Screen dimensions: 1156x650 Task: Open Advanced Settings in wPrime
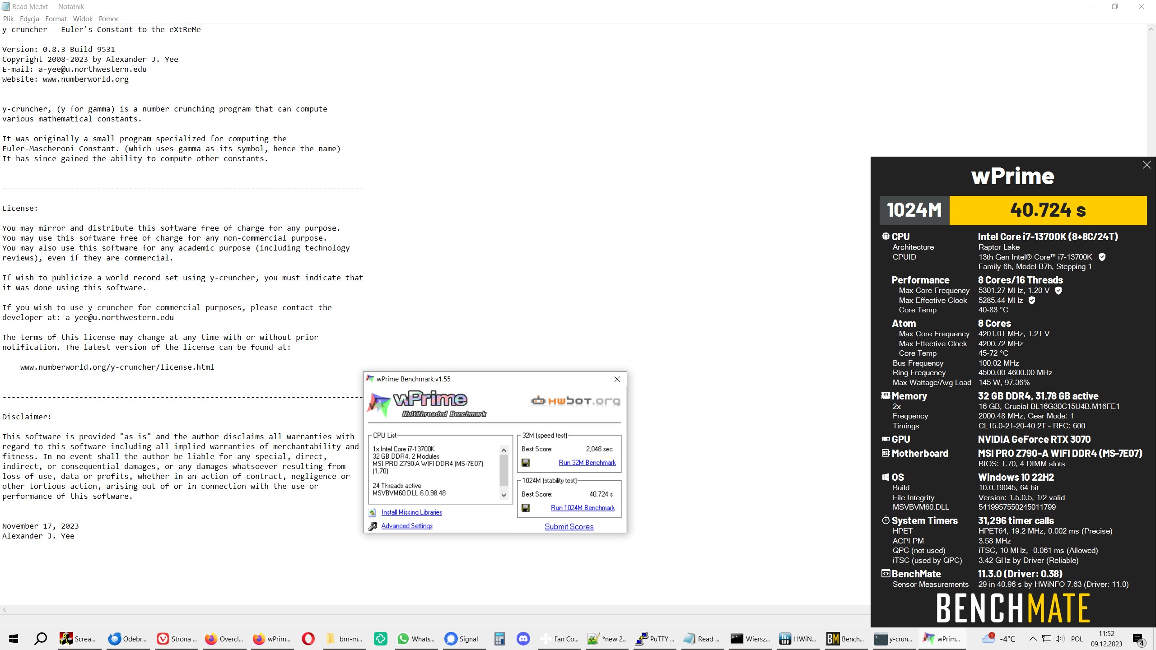point(406,525)
